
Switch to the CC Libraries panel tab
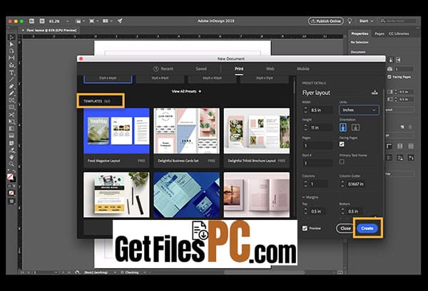click(x=399, y=33)
